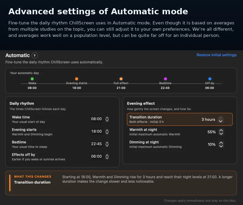This screenshot has width=243, height=205.
Task: Click the Your automatic day label
Action: click(x=24, y=73)
